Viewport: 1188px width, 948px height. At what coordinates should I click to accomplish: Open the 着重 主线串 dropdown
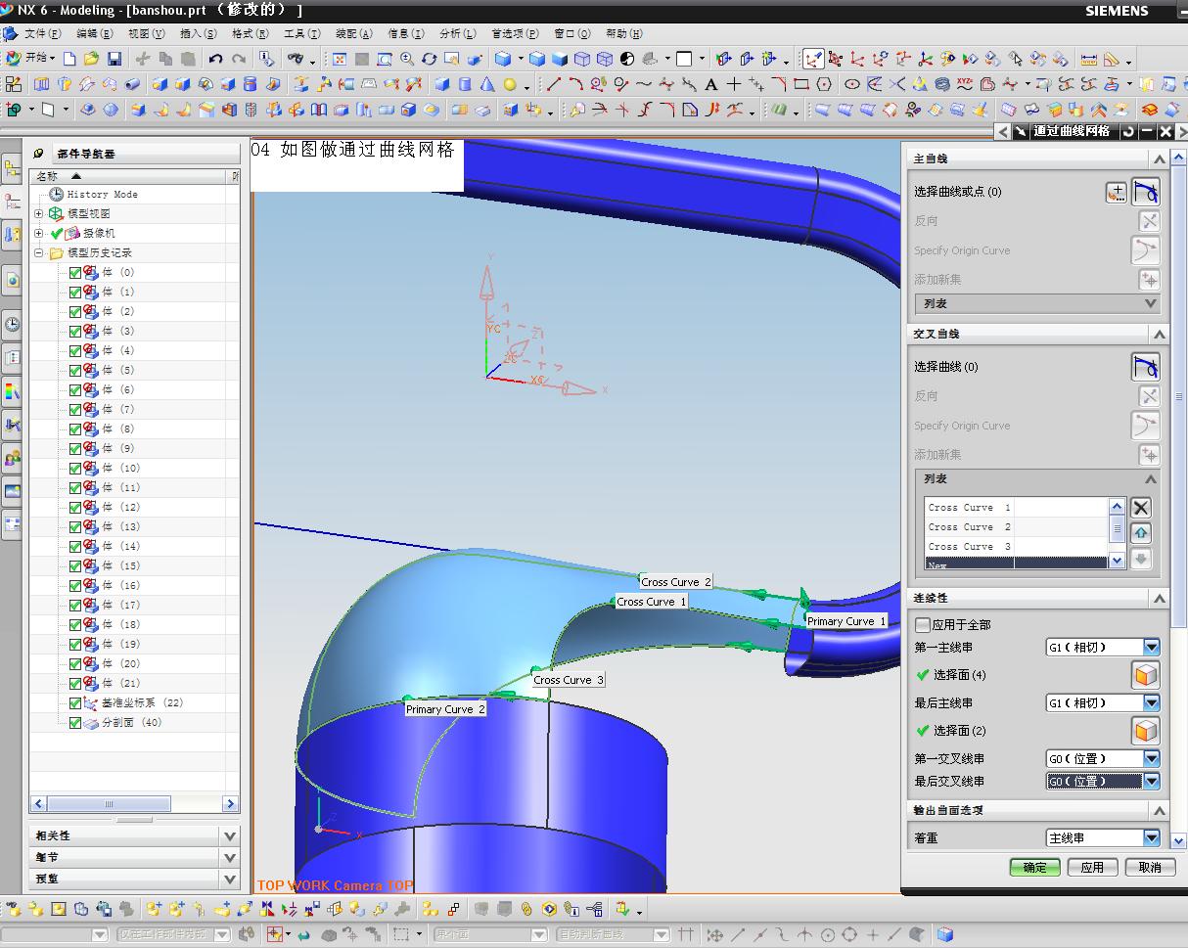click(1151, 838)
